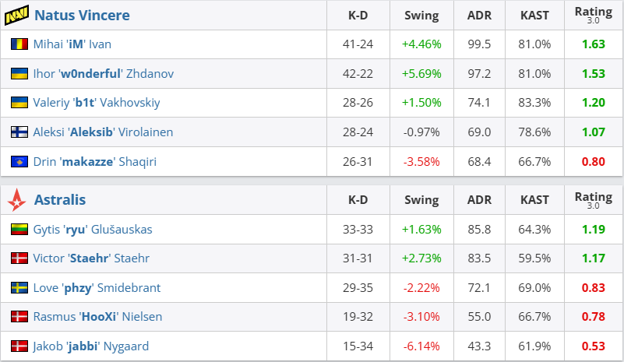Sort Astralis table by KAST header
624x362 pixels.
tap(534, 200)
